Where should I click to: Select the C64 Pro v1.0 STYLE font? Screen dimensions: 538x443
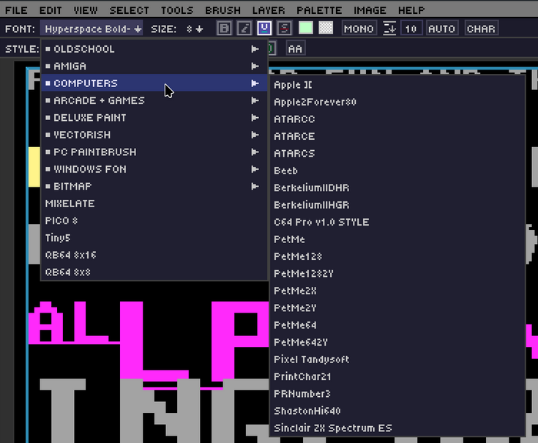tap(397, 222)
